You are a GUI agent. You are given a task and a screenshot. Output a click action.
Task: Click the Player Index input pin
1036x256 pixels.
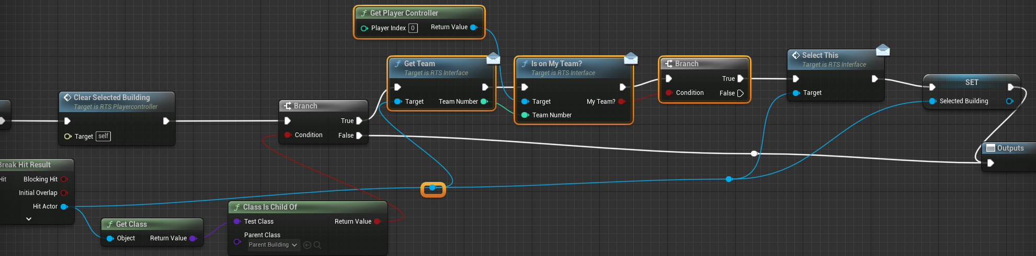point(365,28)
